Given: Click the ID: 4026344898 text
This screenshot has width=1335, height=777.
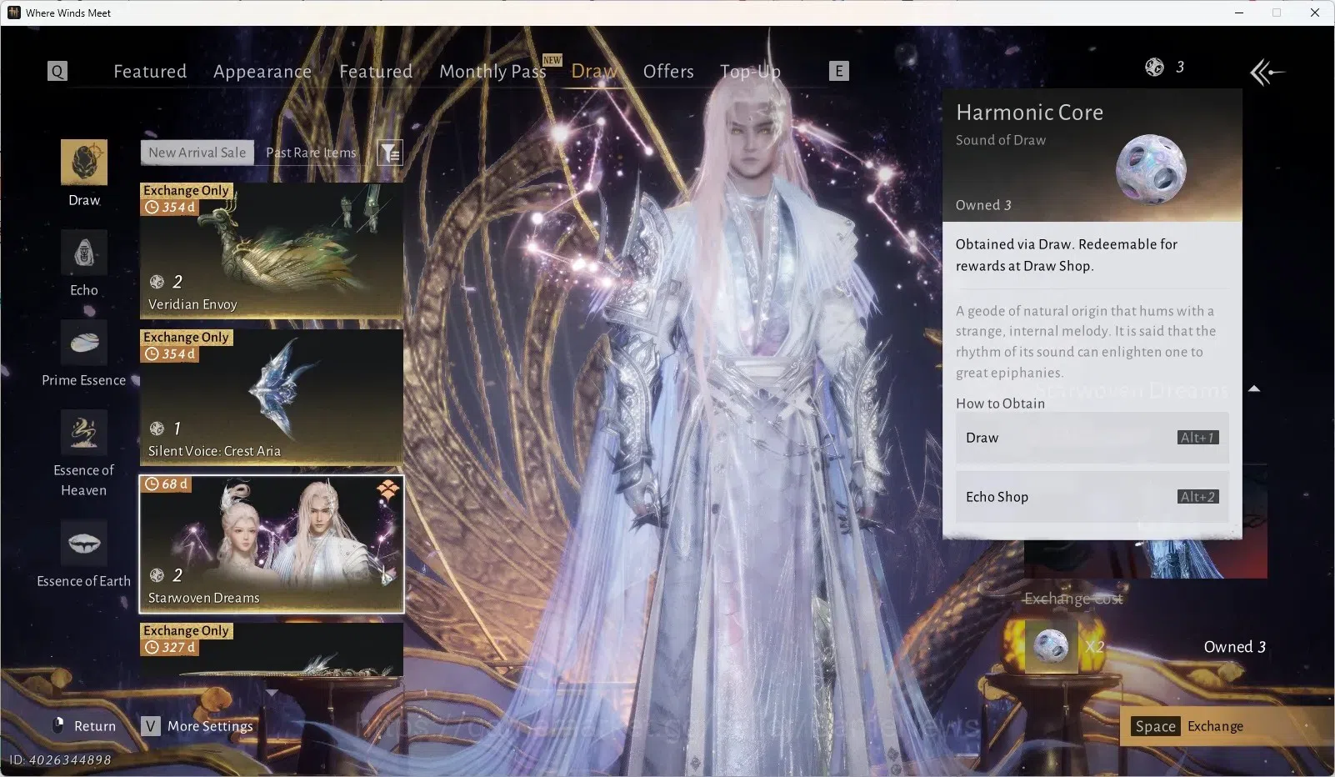Looking at the screenshot, I should 60,759.
